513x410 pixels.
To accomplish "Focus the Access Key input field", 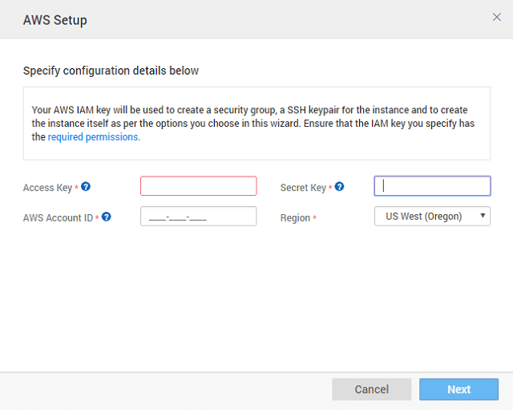I will click(198, 186).
